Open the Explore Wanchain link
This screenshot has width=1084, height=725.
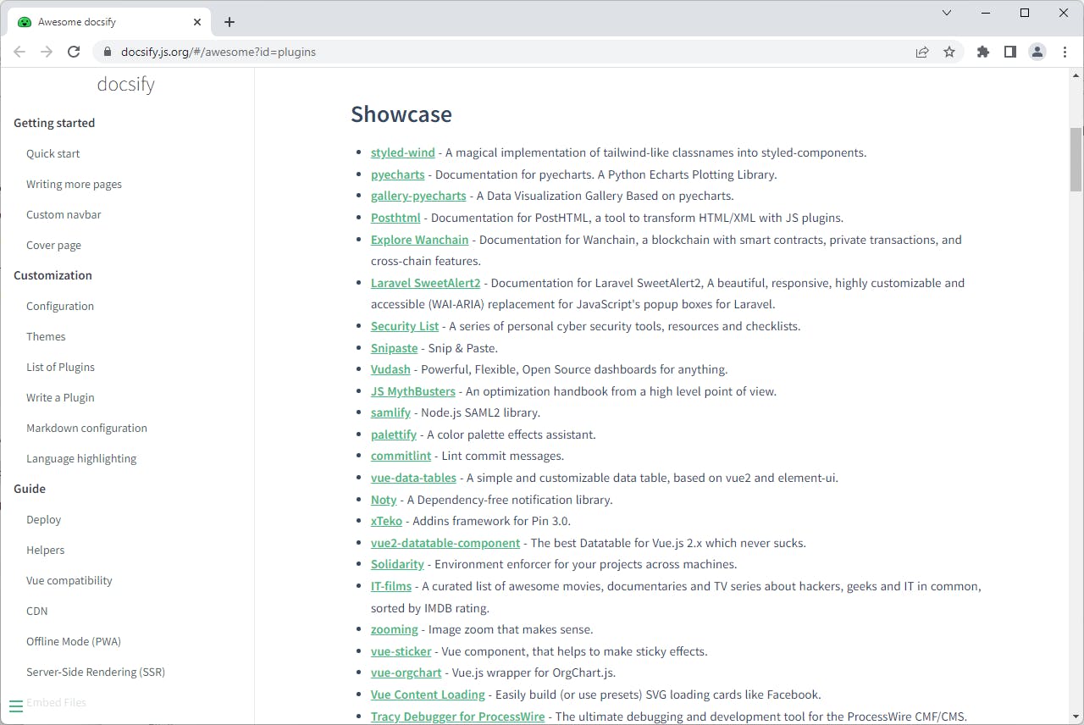420,240
